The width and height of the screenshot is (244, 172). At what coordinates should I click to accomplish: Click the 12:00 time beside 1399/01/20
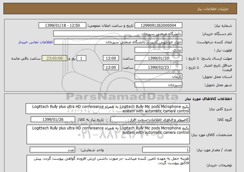pyautogui.click(x=111, y=58)
